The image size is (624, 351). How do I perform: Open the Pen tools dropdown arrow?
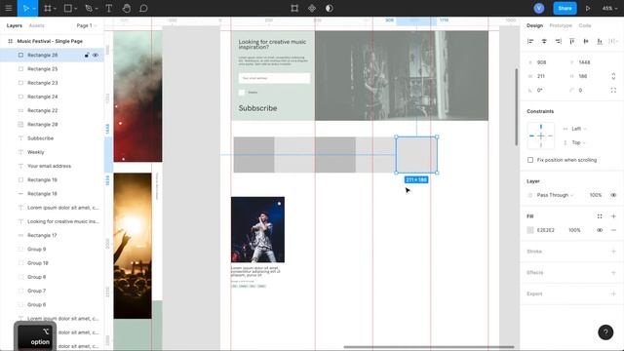click(97, 9)
